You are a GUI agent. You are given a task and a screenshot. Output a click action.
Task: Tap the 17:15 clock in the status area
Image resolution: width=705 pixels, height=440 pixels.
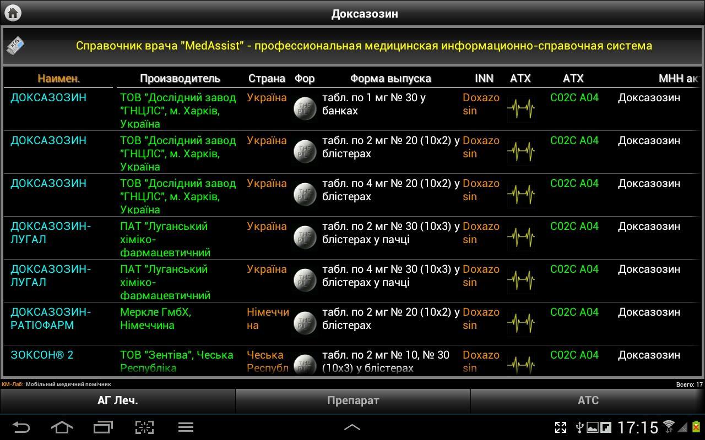(638, 427)
